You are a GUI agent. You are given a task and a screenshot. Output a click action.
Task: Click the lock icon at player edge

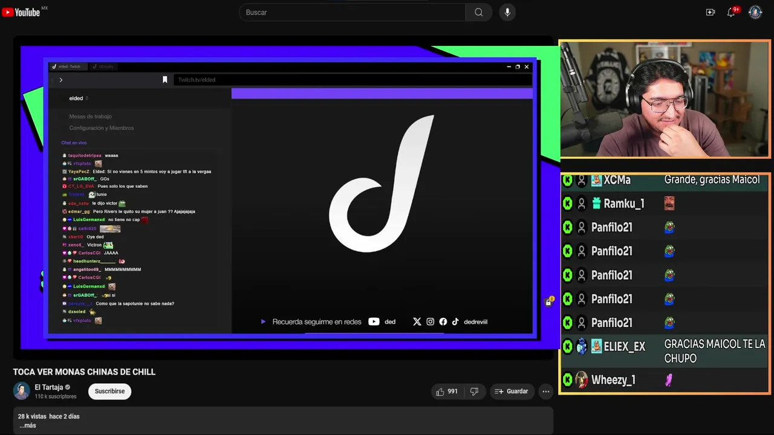548,302
